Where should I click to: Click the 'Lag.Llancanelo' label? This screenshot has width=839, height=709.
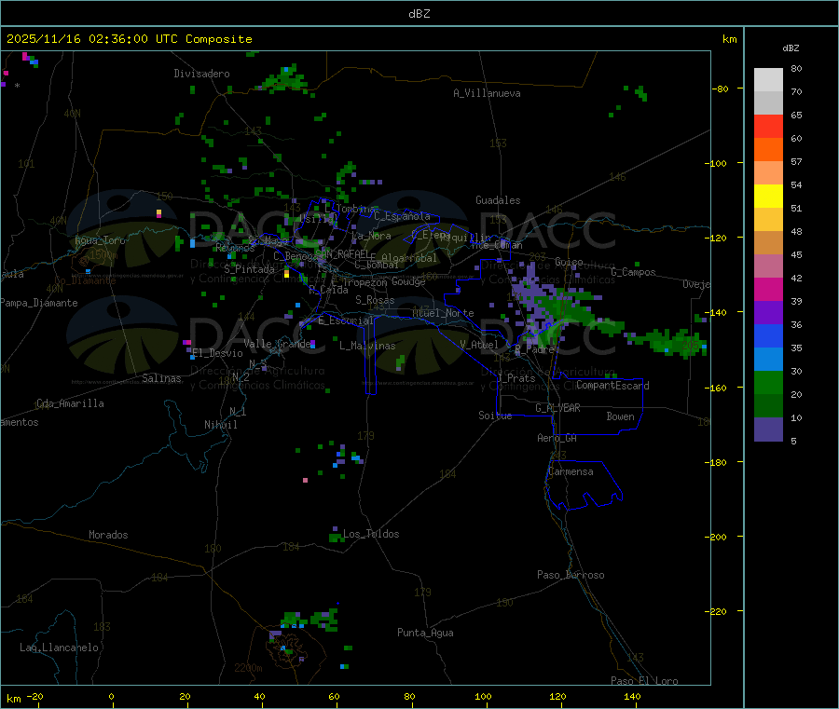[60, 648]
